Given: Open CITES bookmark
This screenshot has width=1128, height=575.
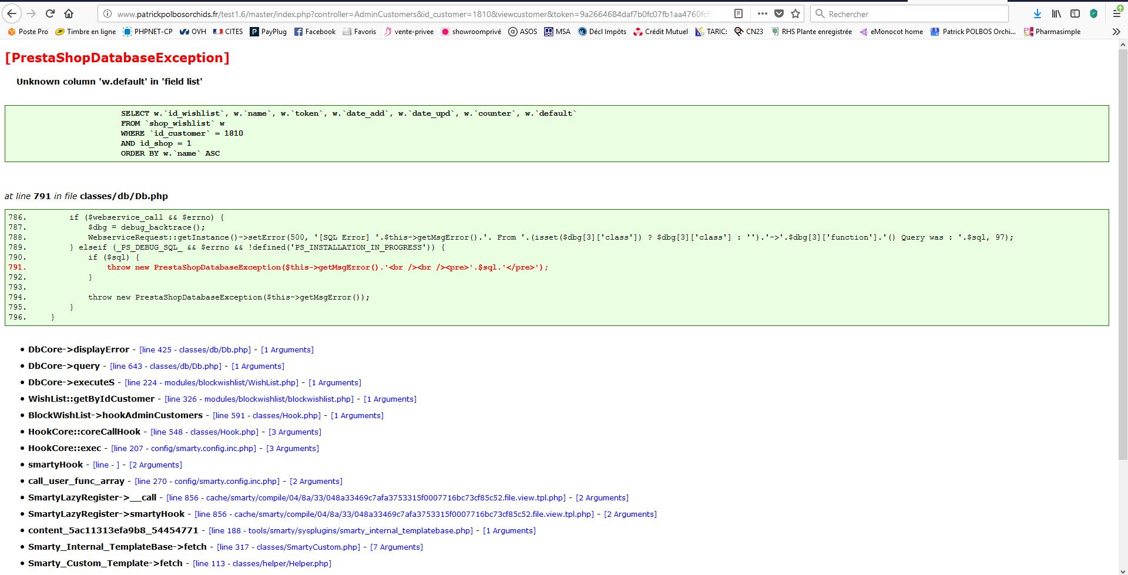Looking at the screenshot, I should pos(227,32).
